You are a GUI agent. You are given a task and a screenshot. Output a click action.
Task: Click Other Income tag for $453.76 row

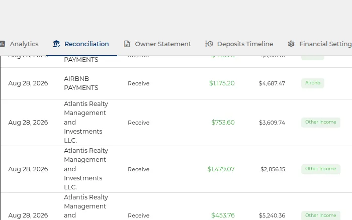point(321,215)
